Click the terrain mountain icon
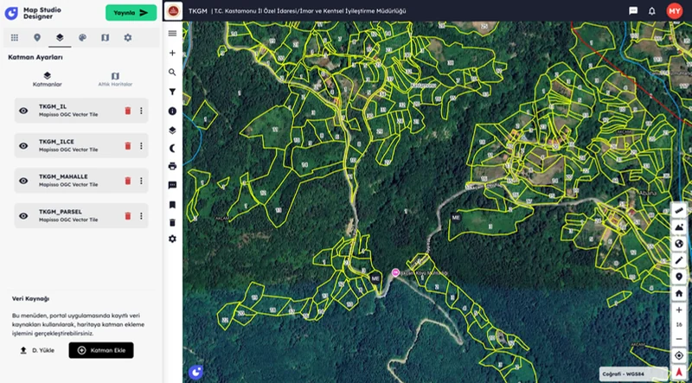Viewport: 692px width, 383px height. pos(679,227)
